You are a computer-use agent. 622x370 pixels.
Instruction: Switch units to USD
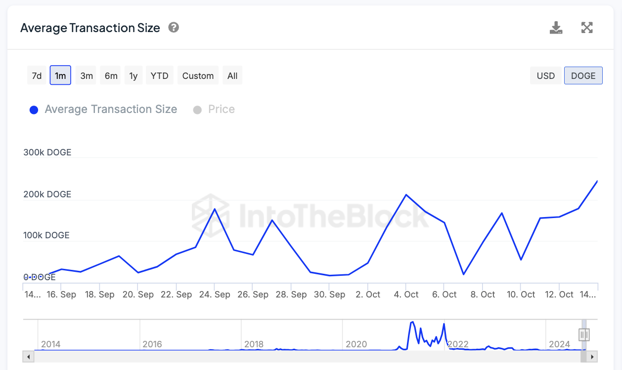coord(546,76)
